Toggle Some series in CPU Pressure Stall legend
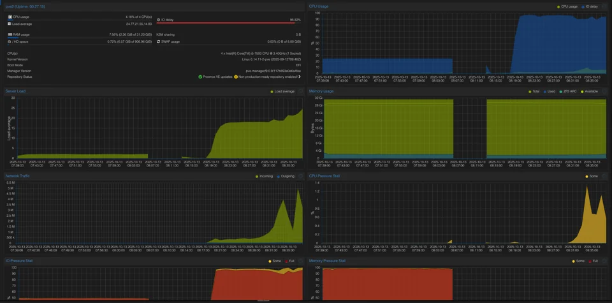 [x=592, y=176]
